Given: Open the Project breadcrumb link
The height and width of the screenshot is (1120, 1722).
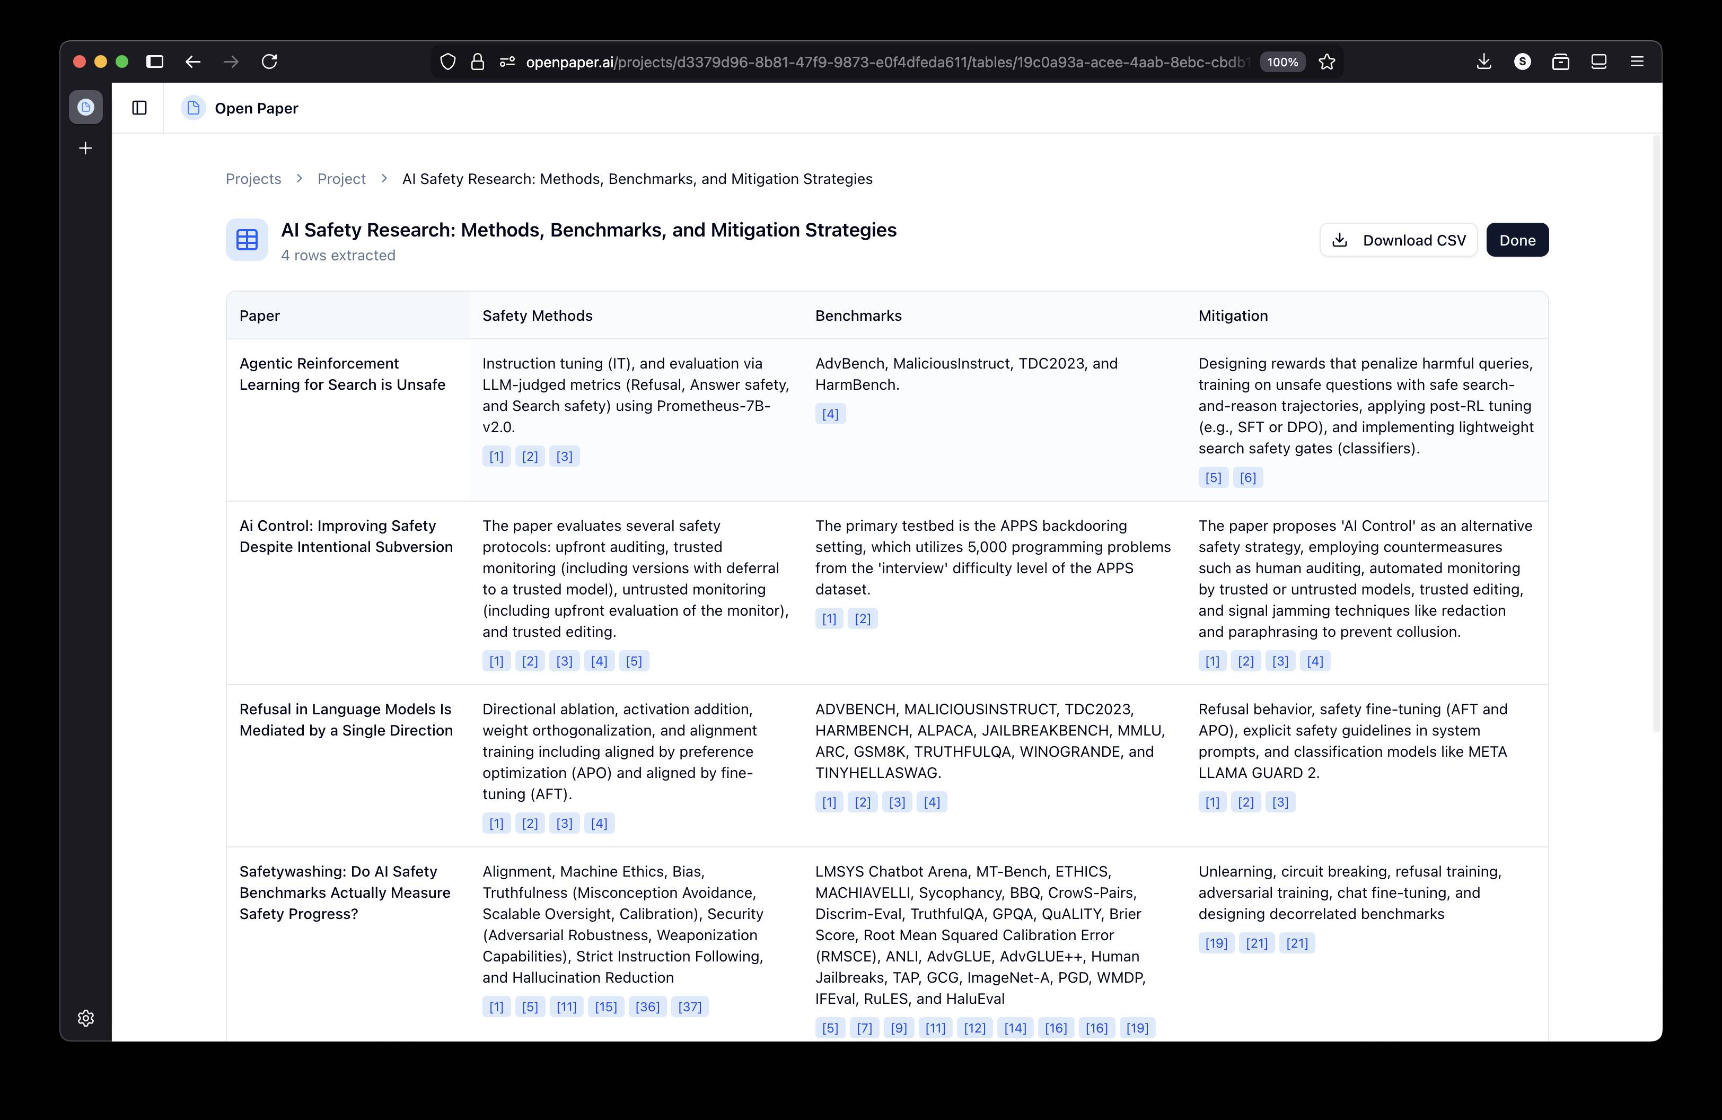Looking at the screenshot, I should pos(341,179).
